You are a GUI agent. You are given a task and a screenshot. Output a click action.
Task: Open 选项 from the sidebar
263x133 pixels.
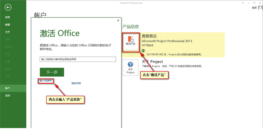7,95
